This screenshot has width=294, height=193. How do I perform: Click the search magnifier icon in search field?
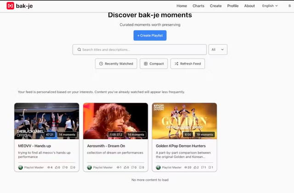pyautogui.click(x=79, y=50)
